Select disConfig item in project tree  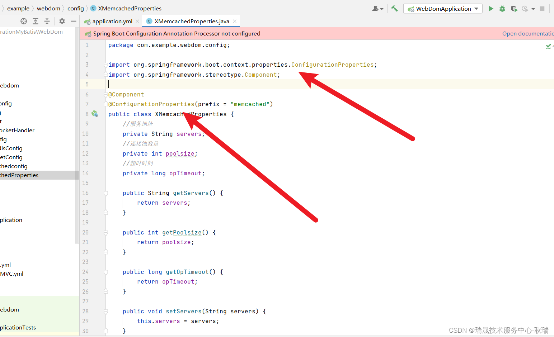click(11, 148)
